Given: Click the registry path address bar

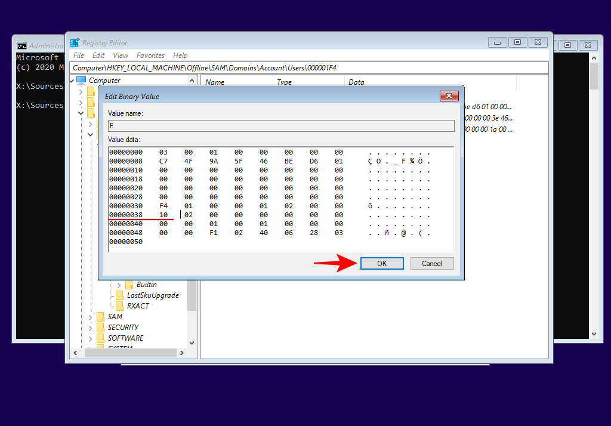Looking at the screenshot, I should coord(309,68).
